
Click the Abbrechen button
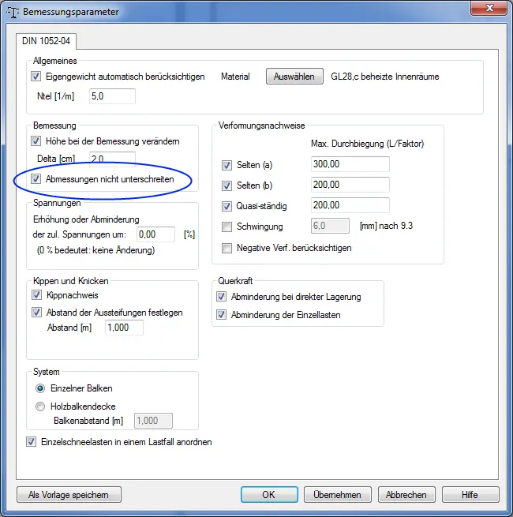(406, 495)
